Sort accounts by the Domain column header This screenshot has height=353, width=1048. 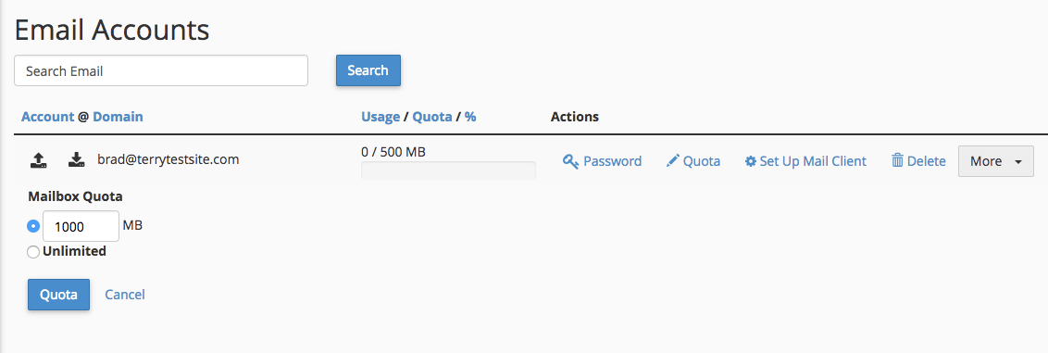(118, 117)
